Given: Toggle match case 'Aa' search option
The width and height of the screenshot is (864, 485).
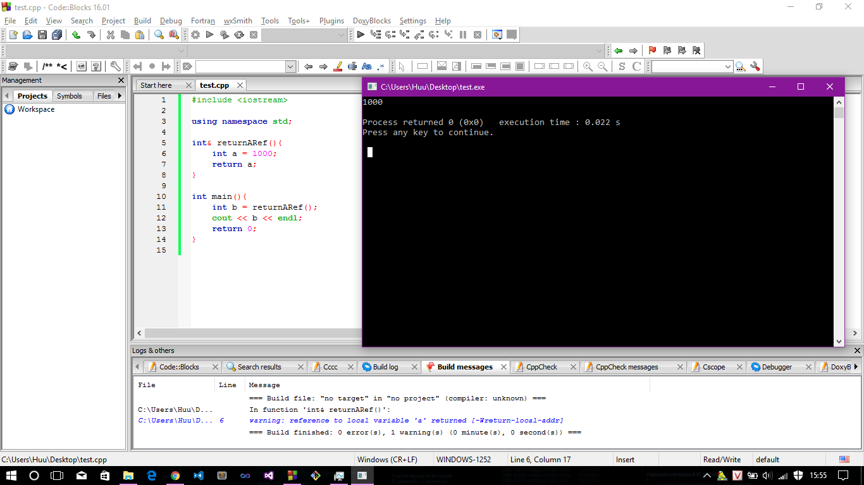Looking at the screenshot, I should (367, 66).
